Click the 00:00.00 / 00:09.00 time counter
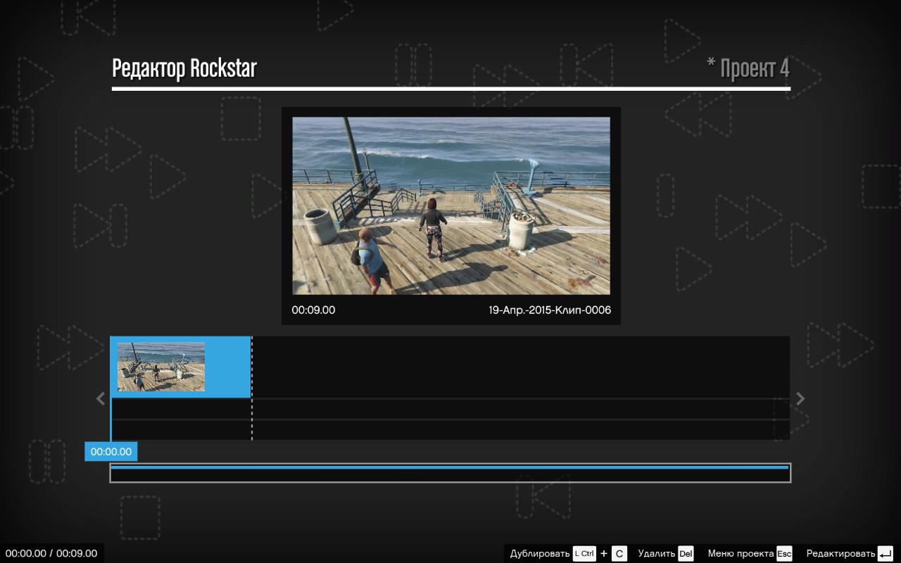This screenshot has width=901, height=563. click(x=51, y=553)
